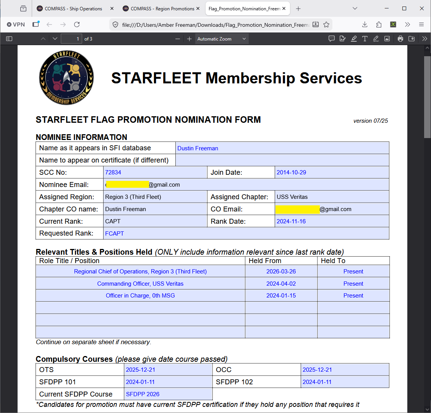Click the green extension icon in toolbar
Screen dimensions: 431x413
pyautogui.click(x=393, y=24)
